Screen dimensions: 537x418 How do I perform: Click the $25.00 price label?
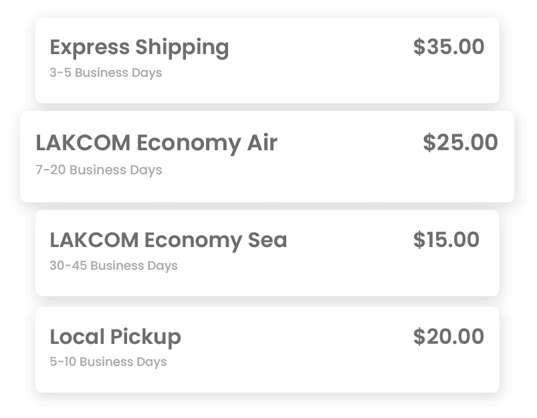coord(460,142)
